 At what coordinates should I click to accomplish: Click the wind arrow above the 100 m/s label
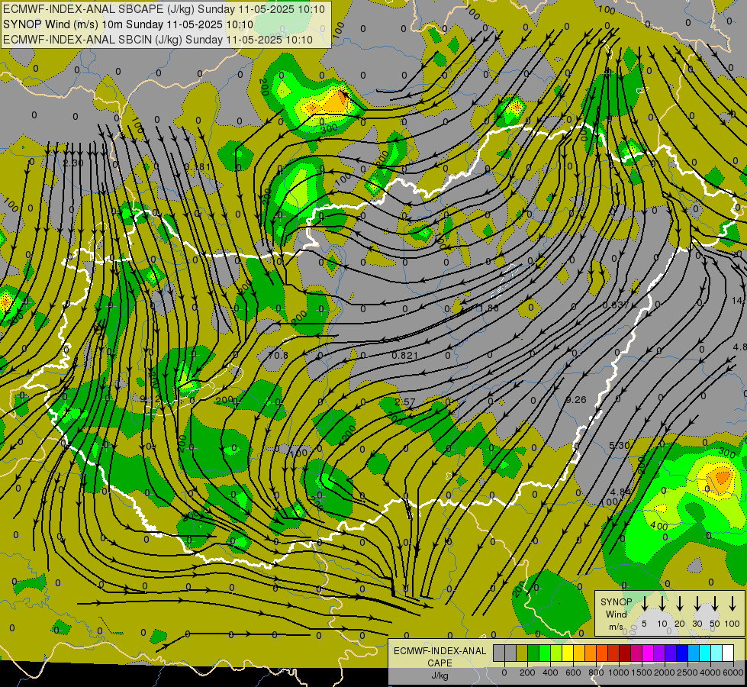[733, 604]
